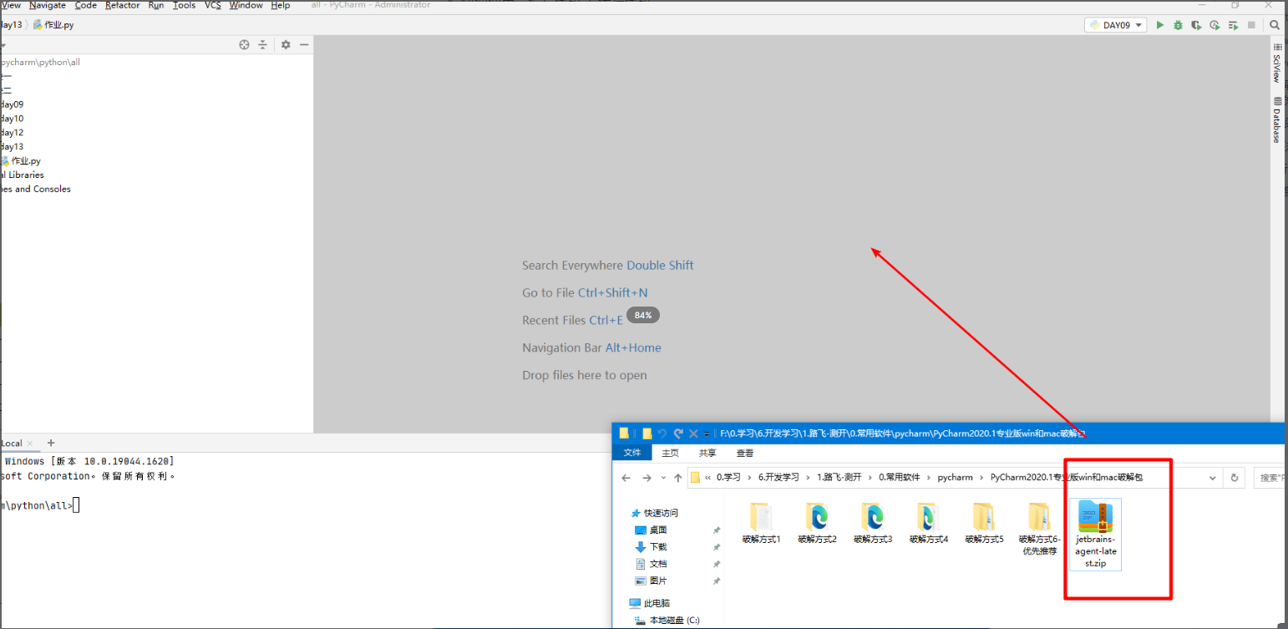The height and width of the screenshot is (629, 1288).
Task: Select the 破解方式2 folder
Action: tap(817, 524)
